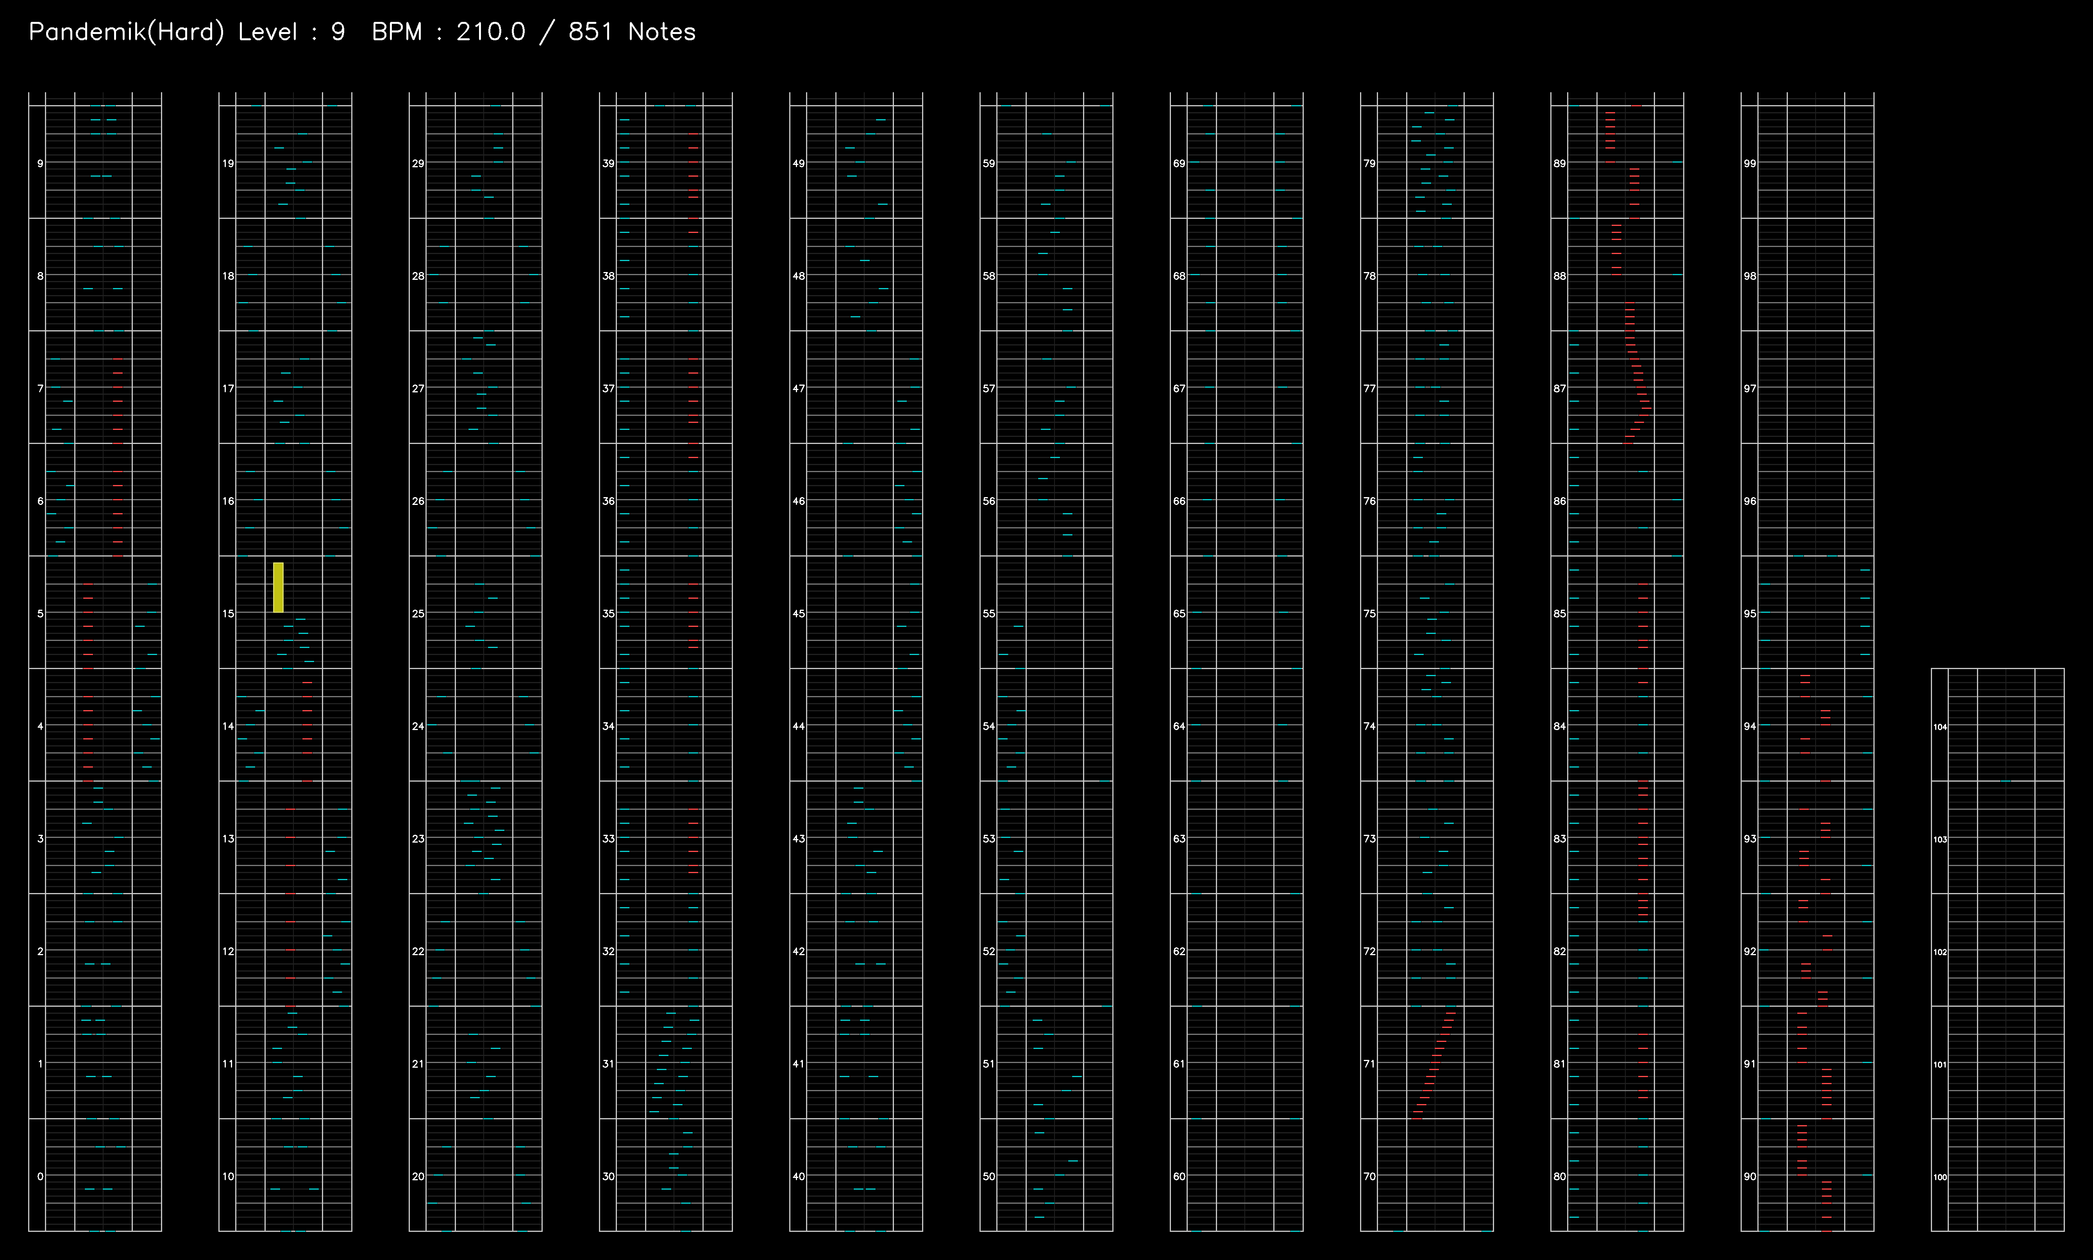This screenshot has height=1260, width=2093.
Task: Click measure number 50 label
Action: click(989, 1177)
